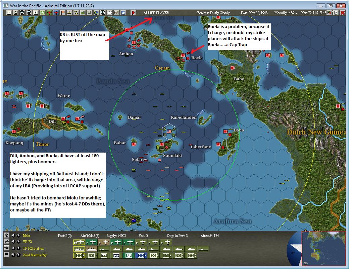Click the Japanese base marker at Dobo

click(226, 131)
